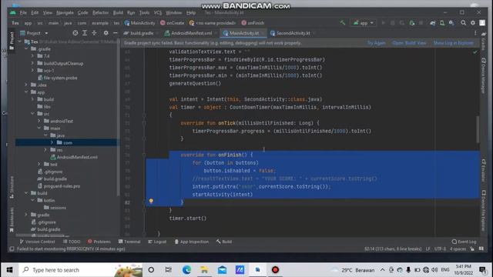The height and width of the screenshot is (277, 493).
Task: Click the MainActivity breadcrumb in the navigation bar
Action: coord(140,23)
